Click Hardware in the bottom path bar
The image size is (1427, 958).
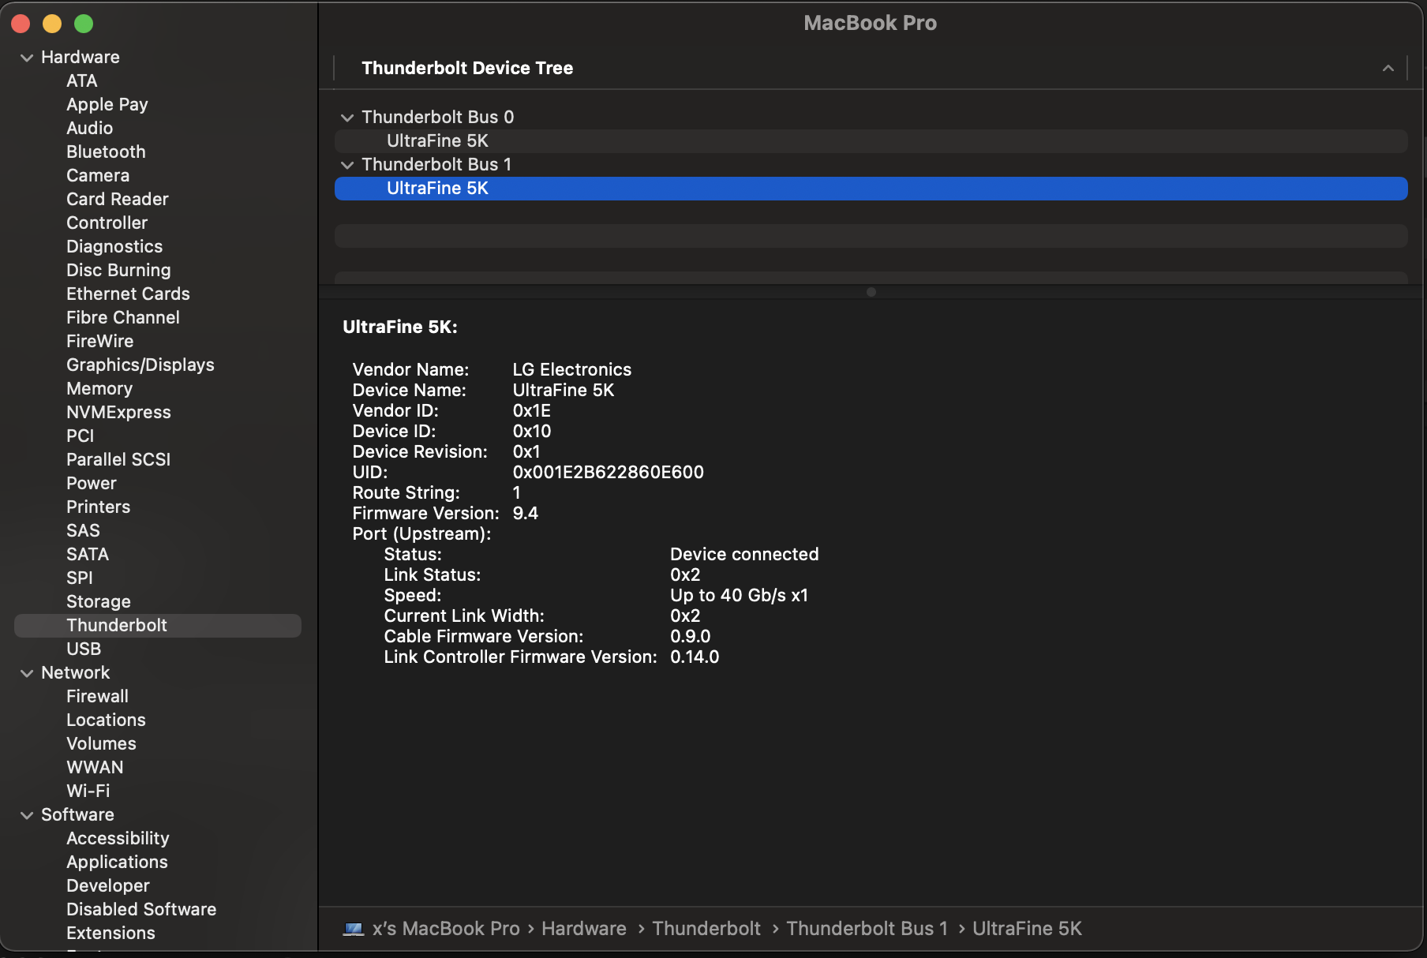point(584,929)
